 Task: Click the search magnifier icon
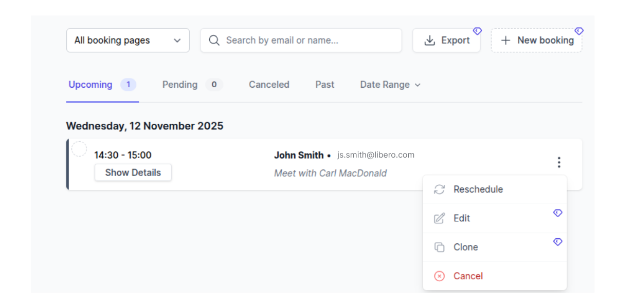click(x=214, y=40)
